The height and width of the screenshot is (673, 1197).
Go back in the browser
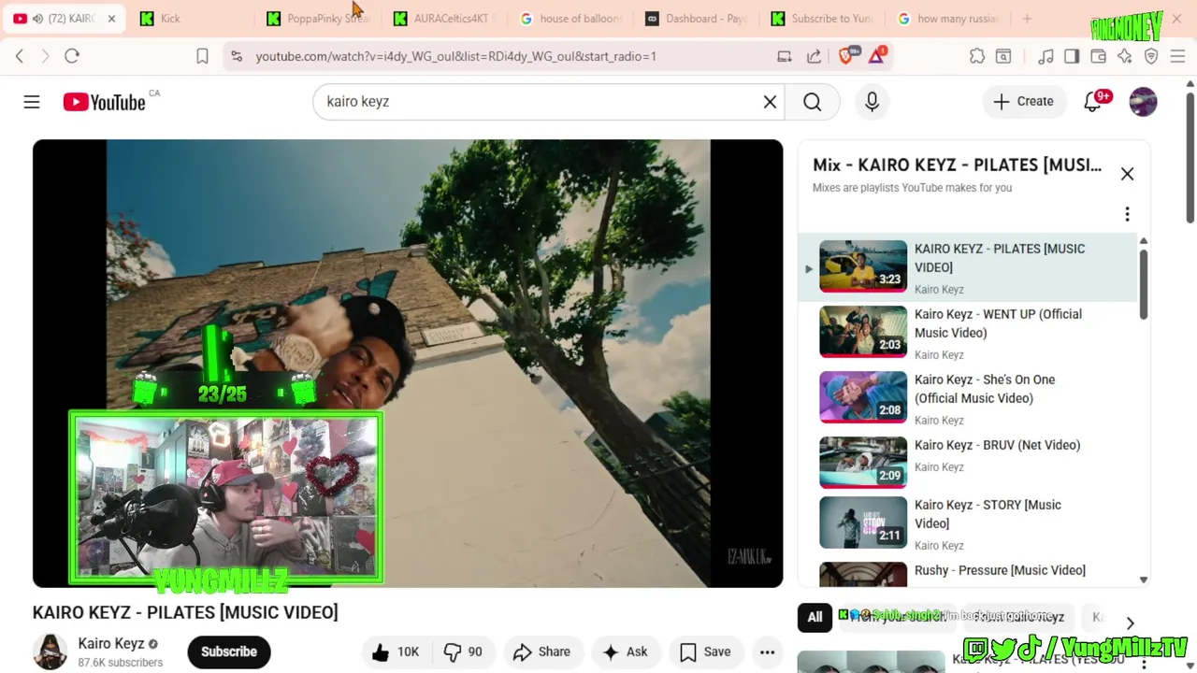coord(20,56)
